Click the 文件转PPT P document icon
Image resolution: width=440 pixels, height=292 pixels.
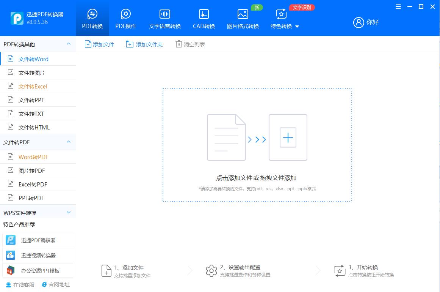[x=11, y=99]
